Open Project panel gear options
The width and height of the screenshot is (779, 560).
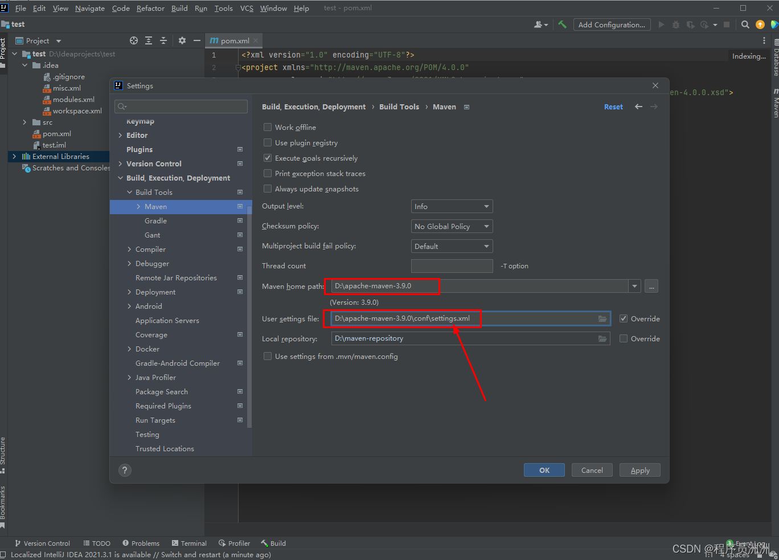tap(182, 40)
